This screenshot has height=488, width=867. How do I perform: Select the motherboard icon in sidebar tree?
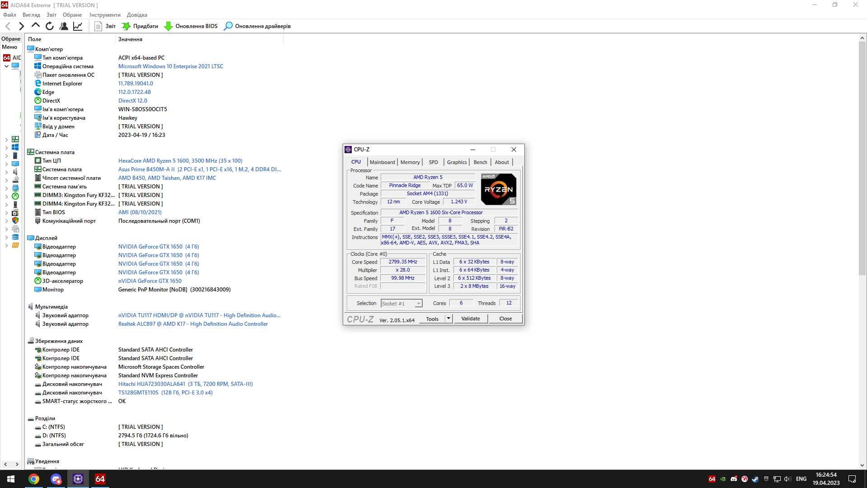(x=15, y=139)
